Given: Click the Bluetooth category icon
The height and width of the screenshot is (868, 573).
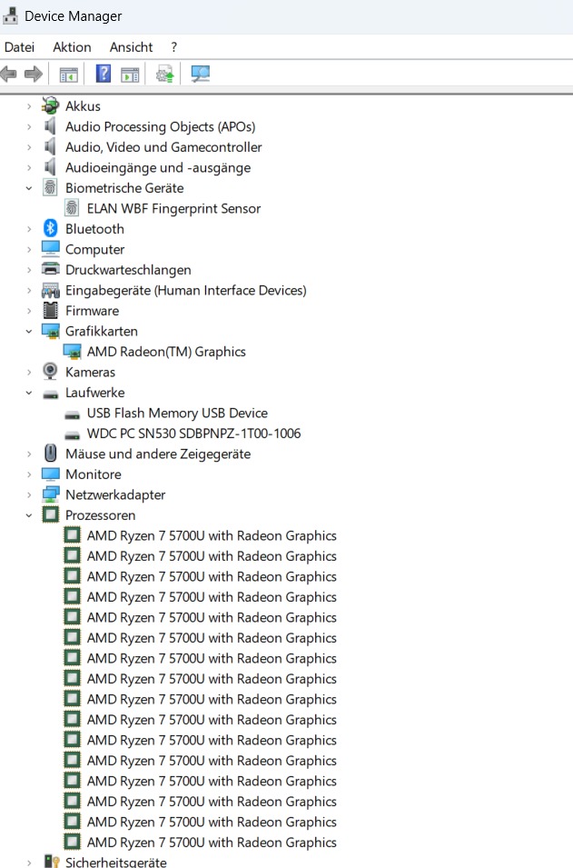Looking at the screenshot, I should (x=50, y=229).
